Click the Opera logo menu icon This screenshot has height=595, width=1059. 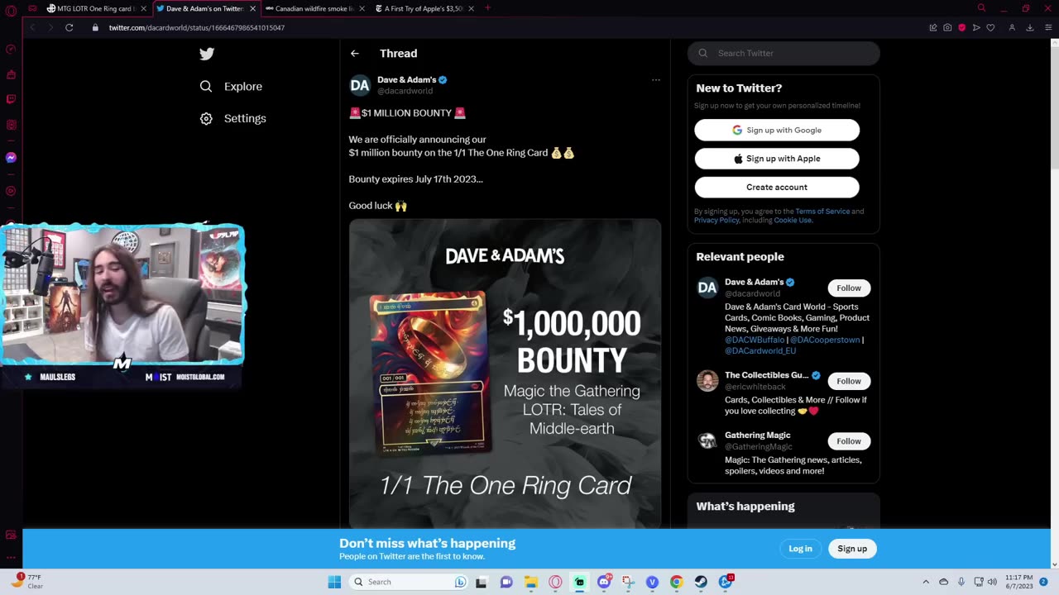(x=11, y=11)
